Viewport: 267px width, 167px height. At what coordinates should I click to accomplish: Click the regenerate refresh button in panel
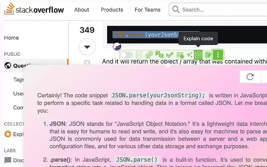(x=250, y=77)
